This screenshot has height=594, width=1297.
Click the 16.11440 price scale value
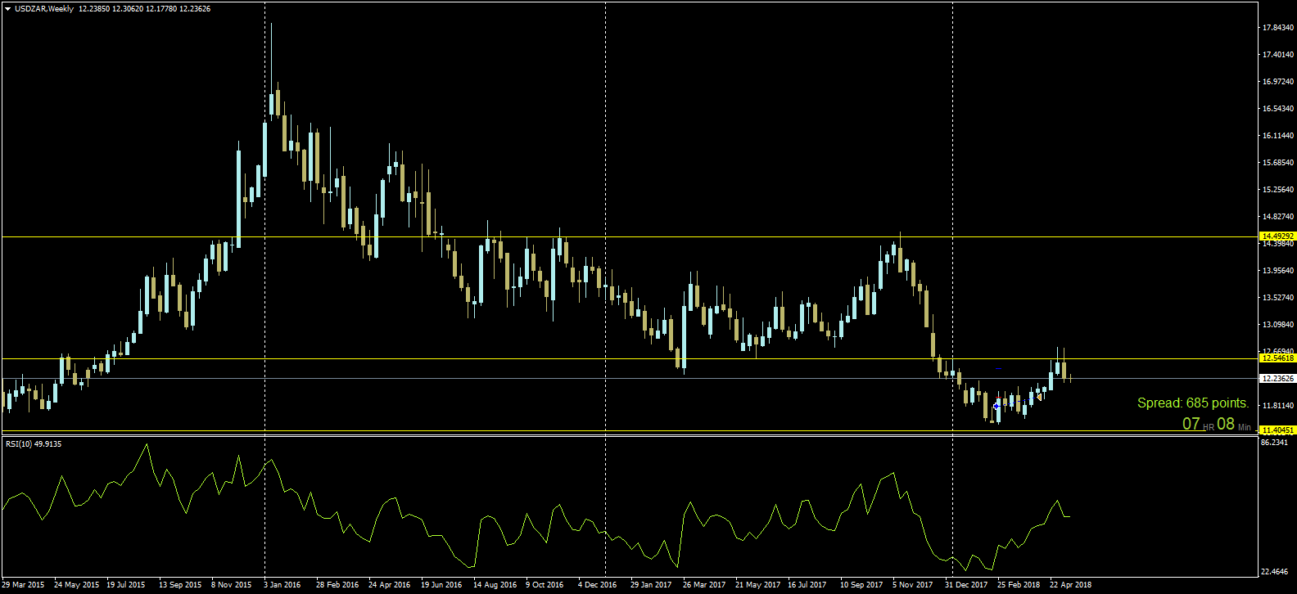click(1278, 136)
